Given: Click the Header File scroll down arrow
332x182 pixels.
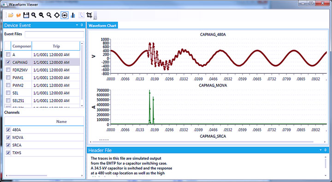Looking at the screenshot, I should tap(326, 176).
